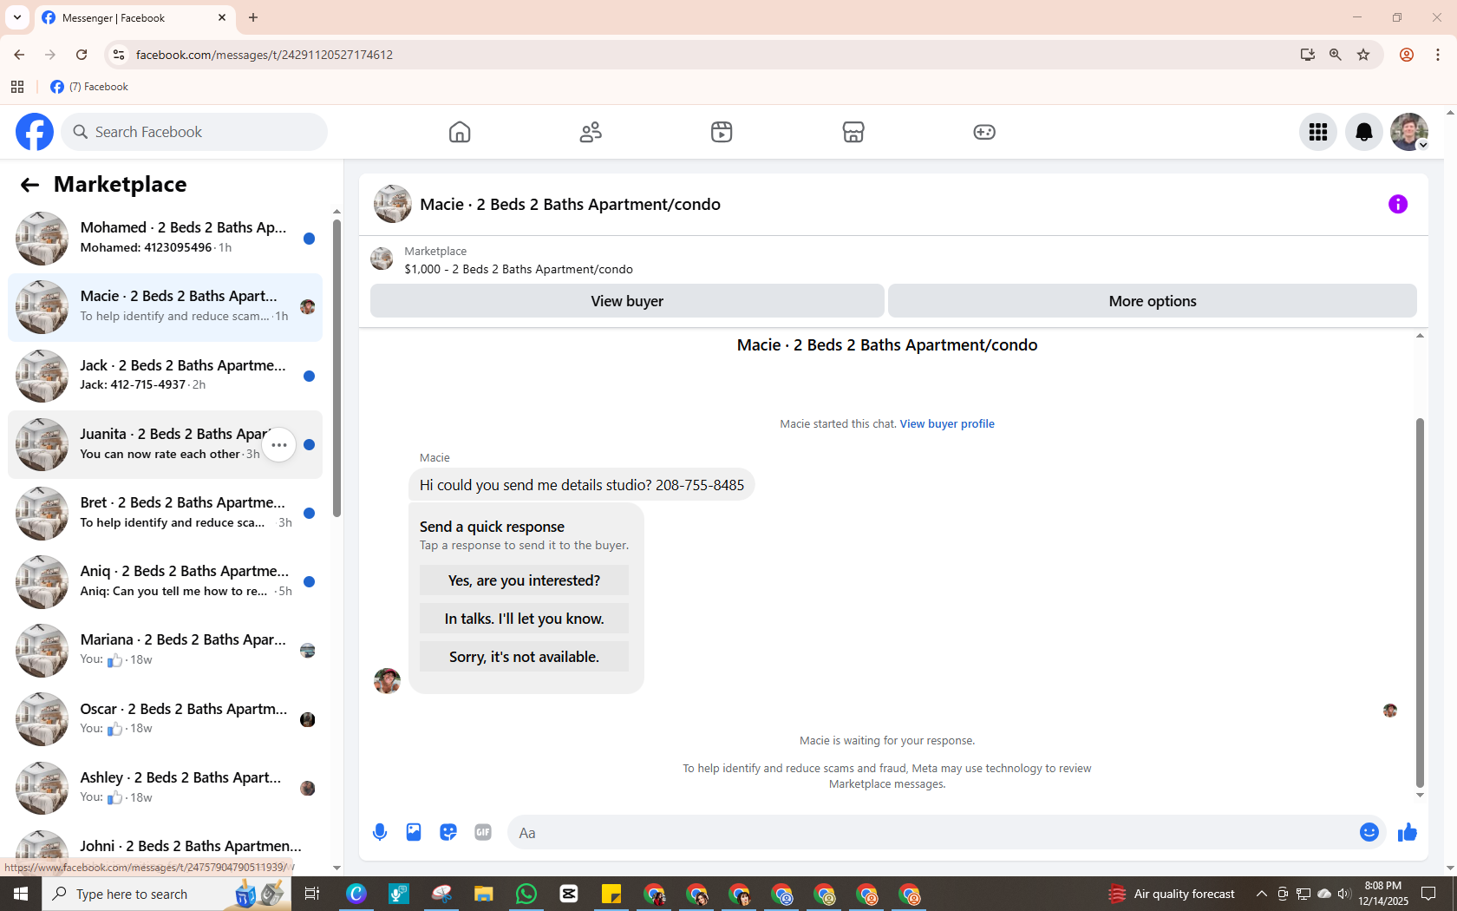
Task: Open WhatsApp from the taskbar
Action: click(x=526, y=894)
